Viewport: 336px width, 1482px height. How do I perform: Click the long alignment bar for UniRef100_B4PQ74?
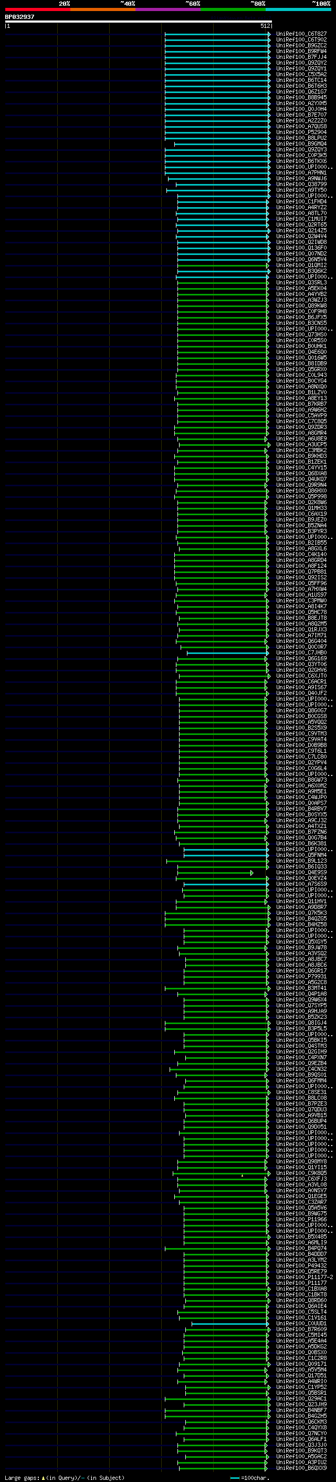pos(218,1248)
